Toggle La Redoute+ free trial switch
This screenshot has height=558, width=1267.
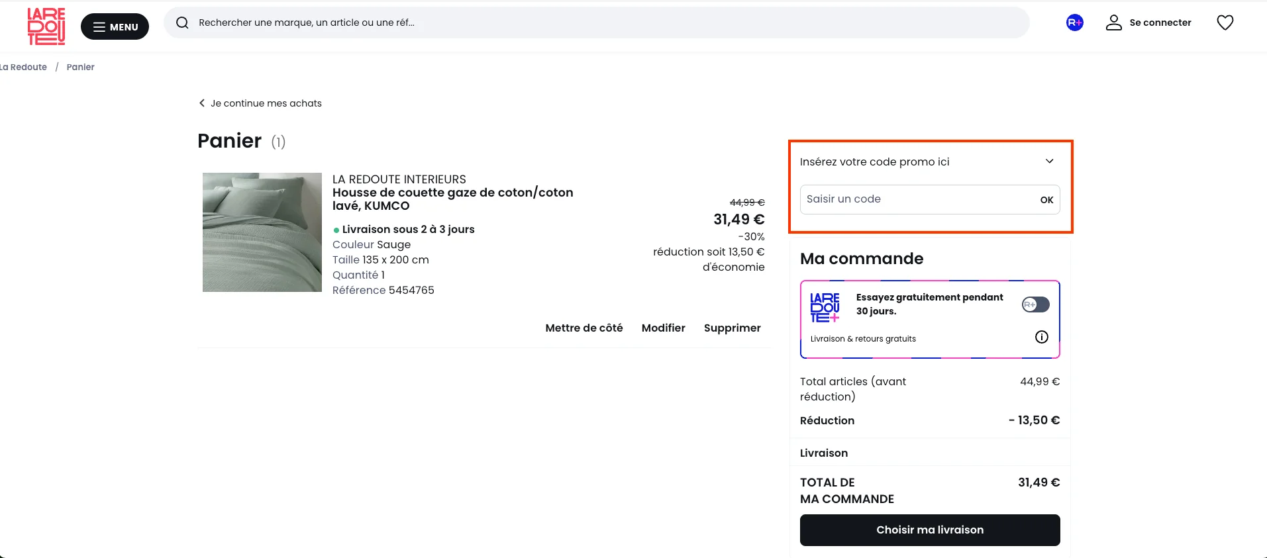tap(1036, 304)
